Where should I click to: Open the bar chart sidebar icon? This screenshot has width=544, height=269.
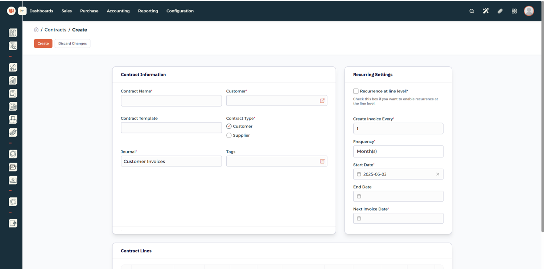pyautogui.click(x=13, y=80)
